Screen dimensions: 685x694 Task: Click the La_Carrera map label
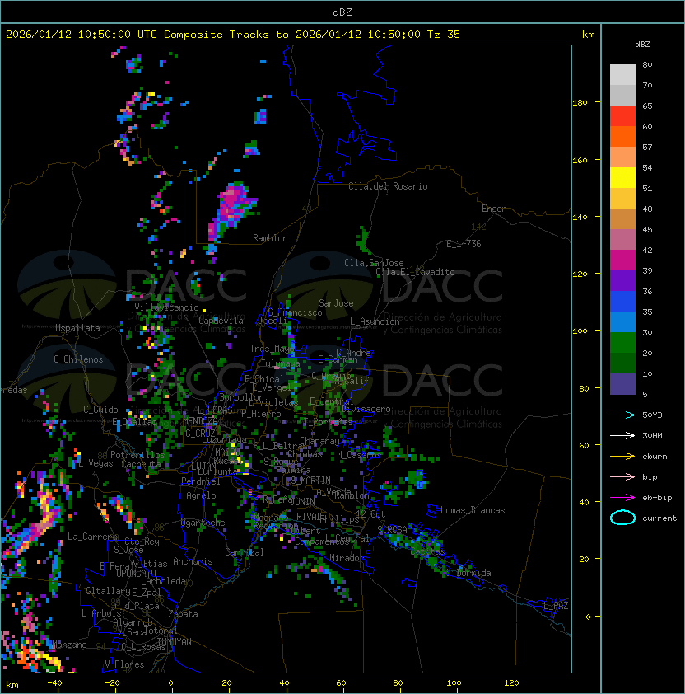pyautogui.click(x=92, y=537)
